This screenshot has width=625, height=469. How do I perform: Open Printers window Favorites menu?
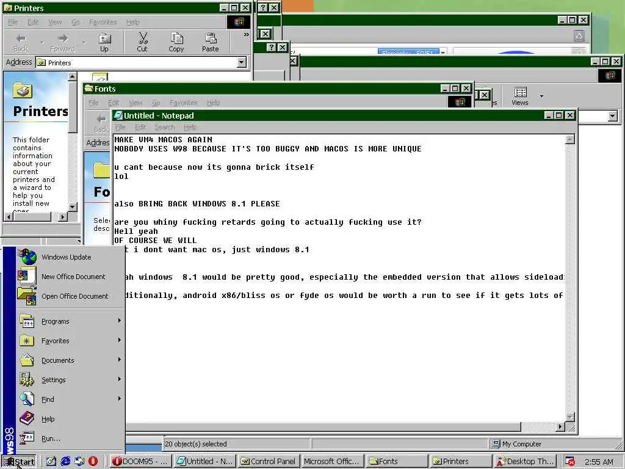[103, 22]
